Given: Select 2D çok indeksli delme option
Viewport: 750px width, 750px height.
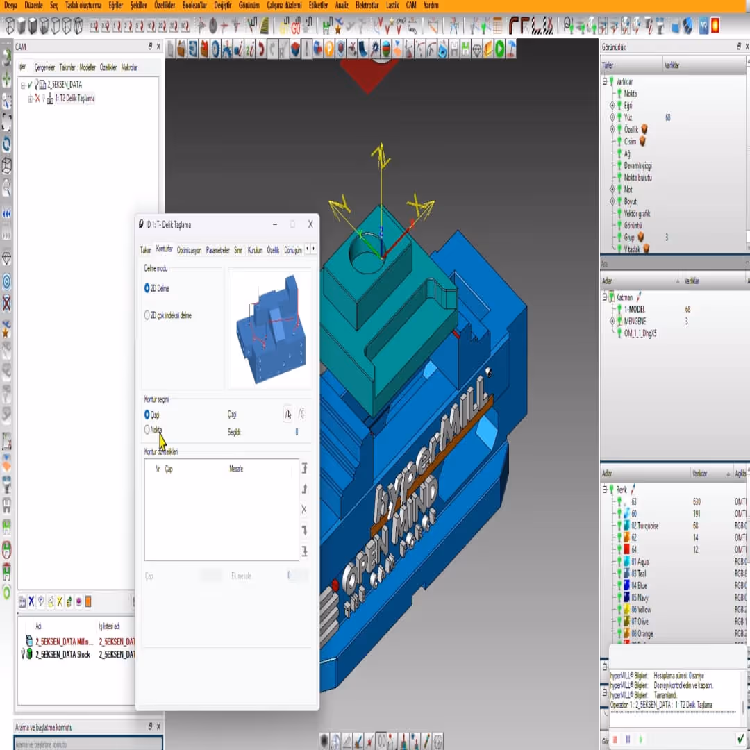Looking at the screenshot, I should [x=147, y=315].
